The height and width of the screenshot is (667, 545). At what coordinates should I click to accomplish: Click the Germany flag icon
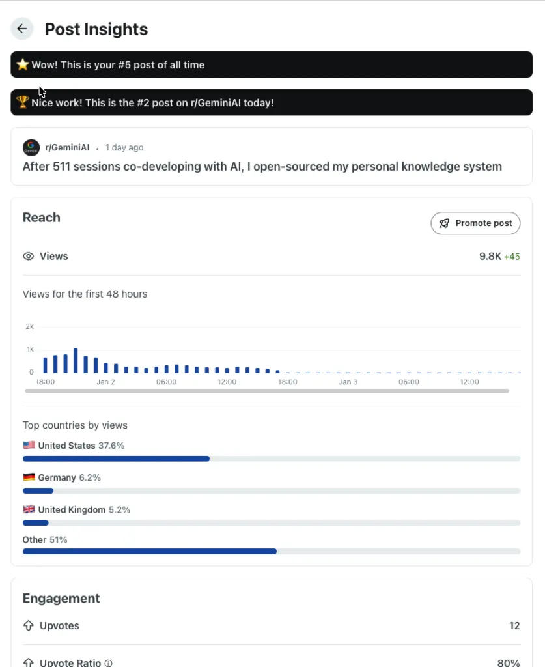pyautogui.click(x=28, y=477)
